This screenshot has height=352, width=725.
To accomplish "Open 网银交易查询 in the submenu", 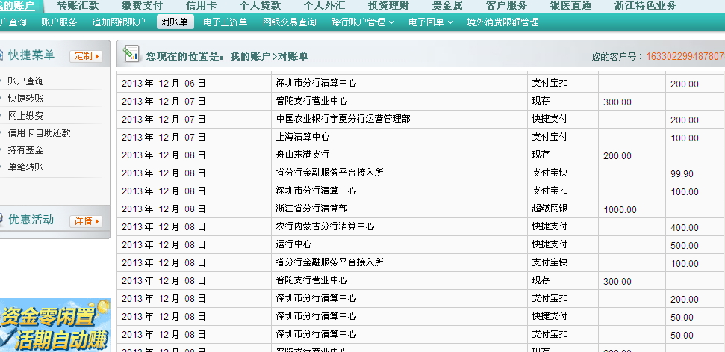I will [x=289, y=22].
